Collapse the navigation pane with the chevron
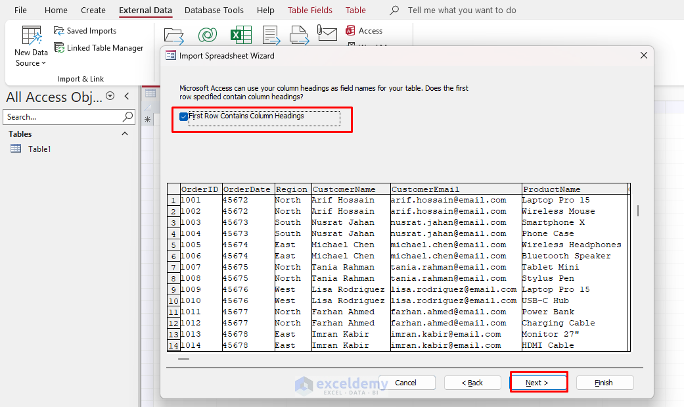684x407 pixels. coord(127,96)
